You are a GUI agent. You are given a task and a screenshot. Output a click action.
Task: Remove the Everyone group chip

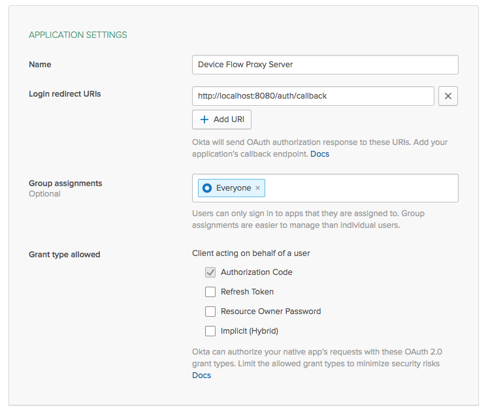click(x=257, y=188)
